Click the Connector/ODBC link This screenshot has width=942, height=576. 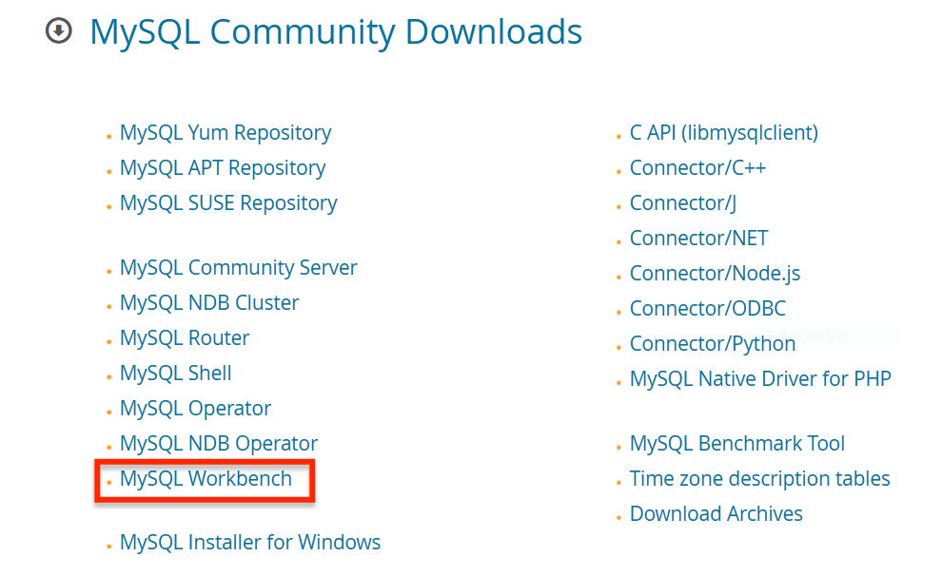click(708, 309)
